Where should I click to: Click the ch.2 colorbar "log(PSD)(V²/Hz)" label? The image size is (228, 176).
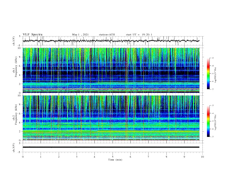tap(216, 122)
